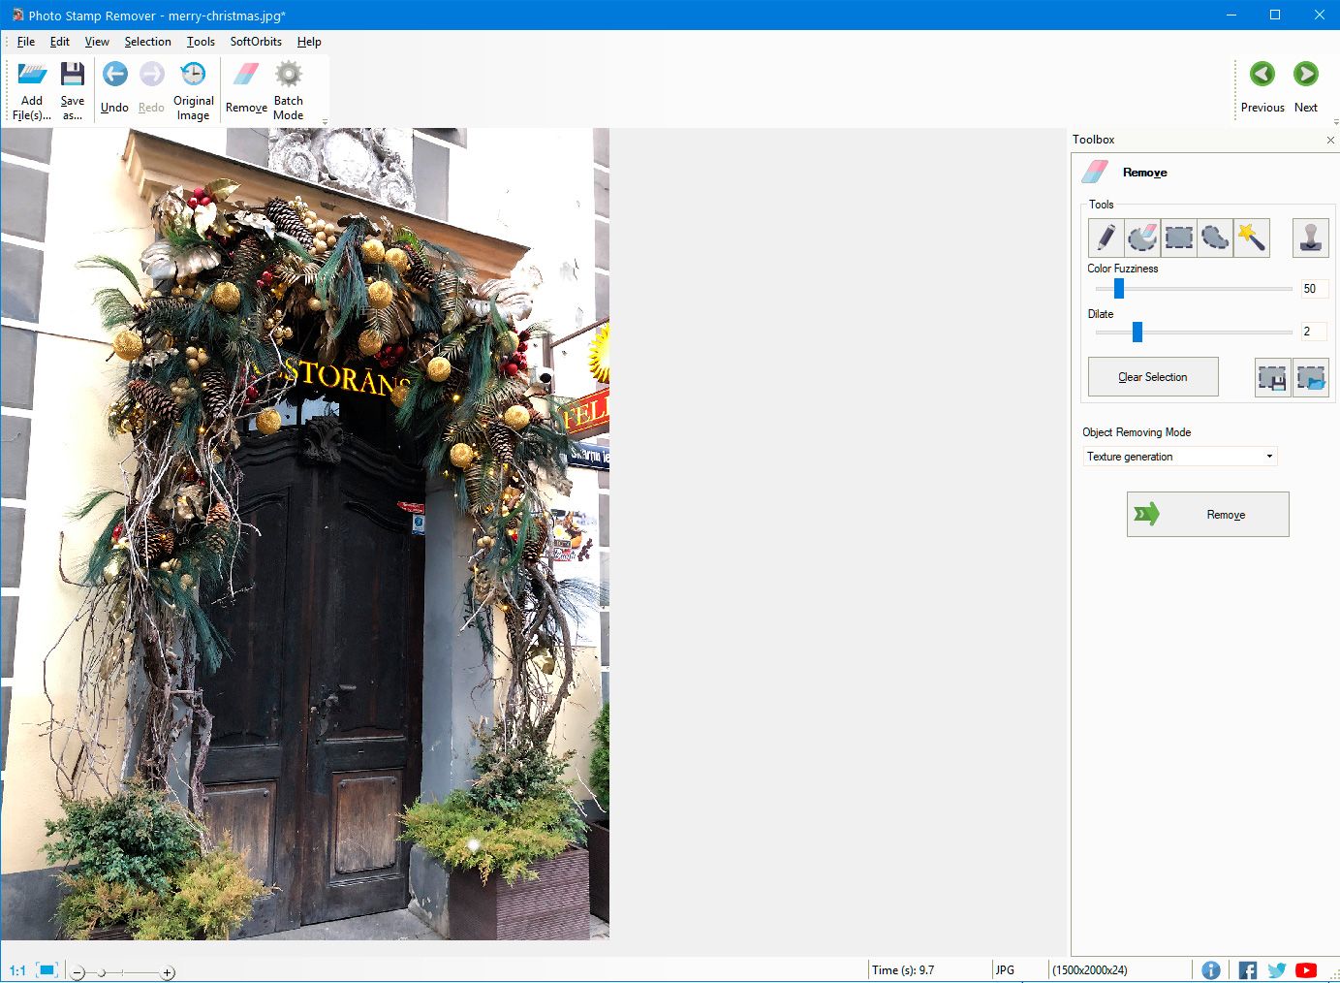Click the green Remove button
This screenshot has height=983, width=1340.
pos(1207,514)
